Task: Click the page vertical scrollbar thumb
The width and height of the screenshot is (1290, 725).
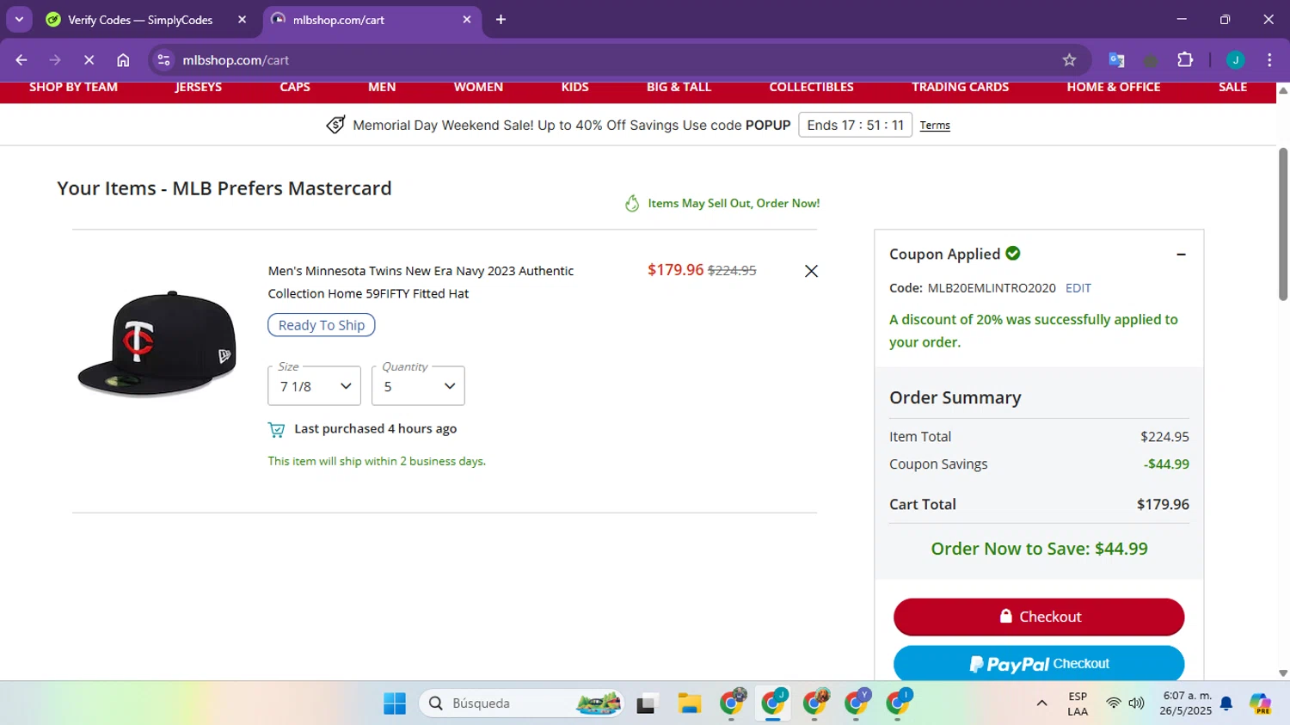Action: (1283, 224)
